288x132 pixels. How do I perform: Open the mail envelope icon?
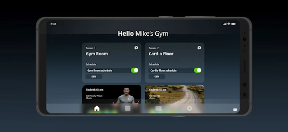click(235, 110)
